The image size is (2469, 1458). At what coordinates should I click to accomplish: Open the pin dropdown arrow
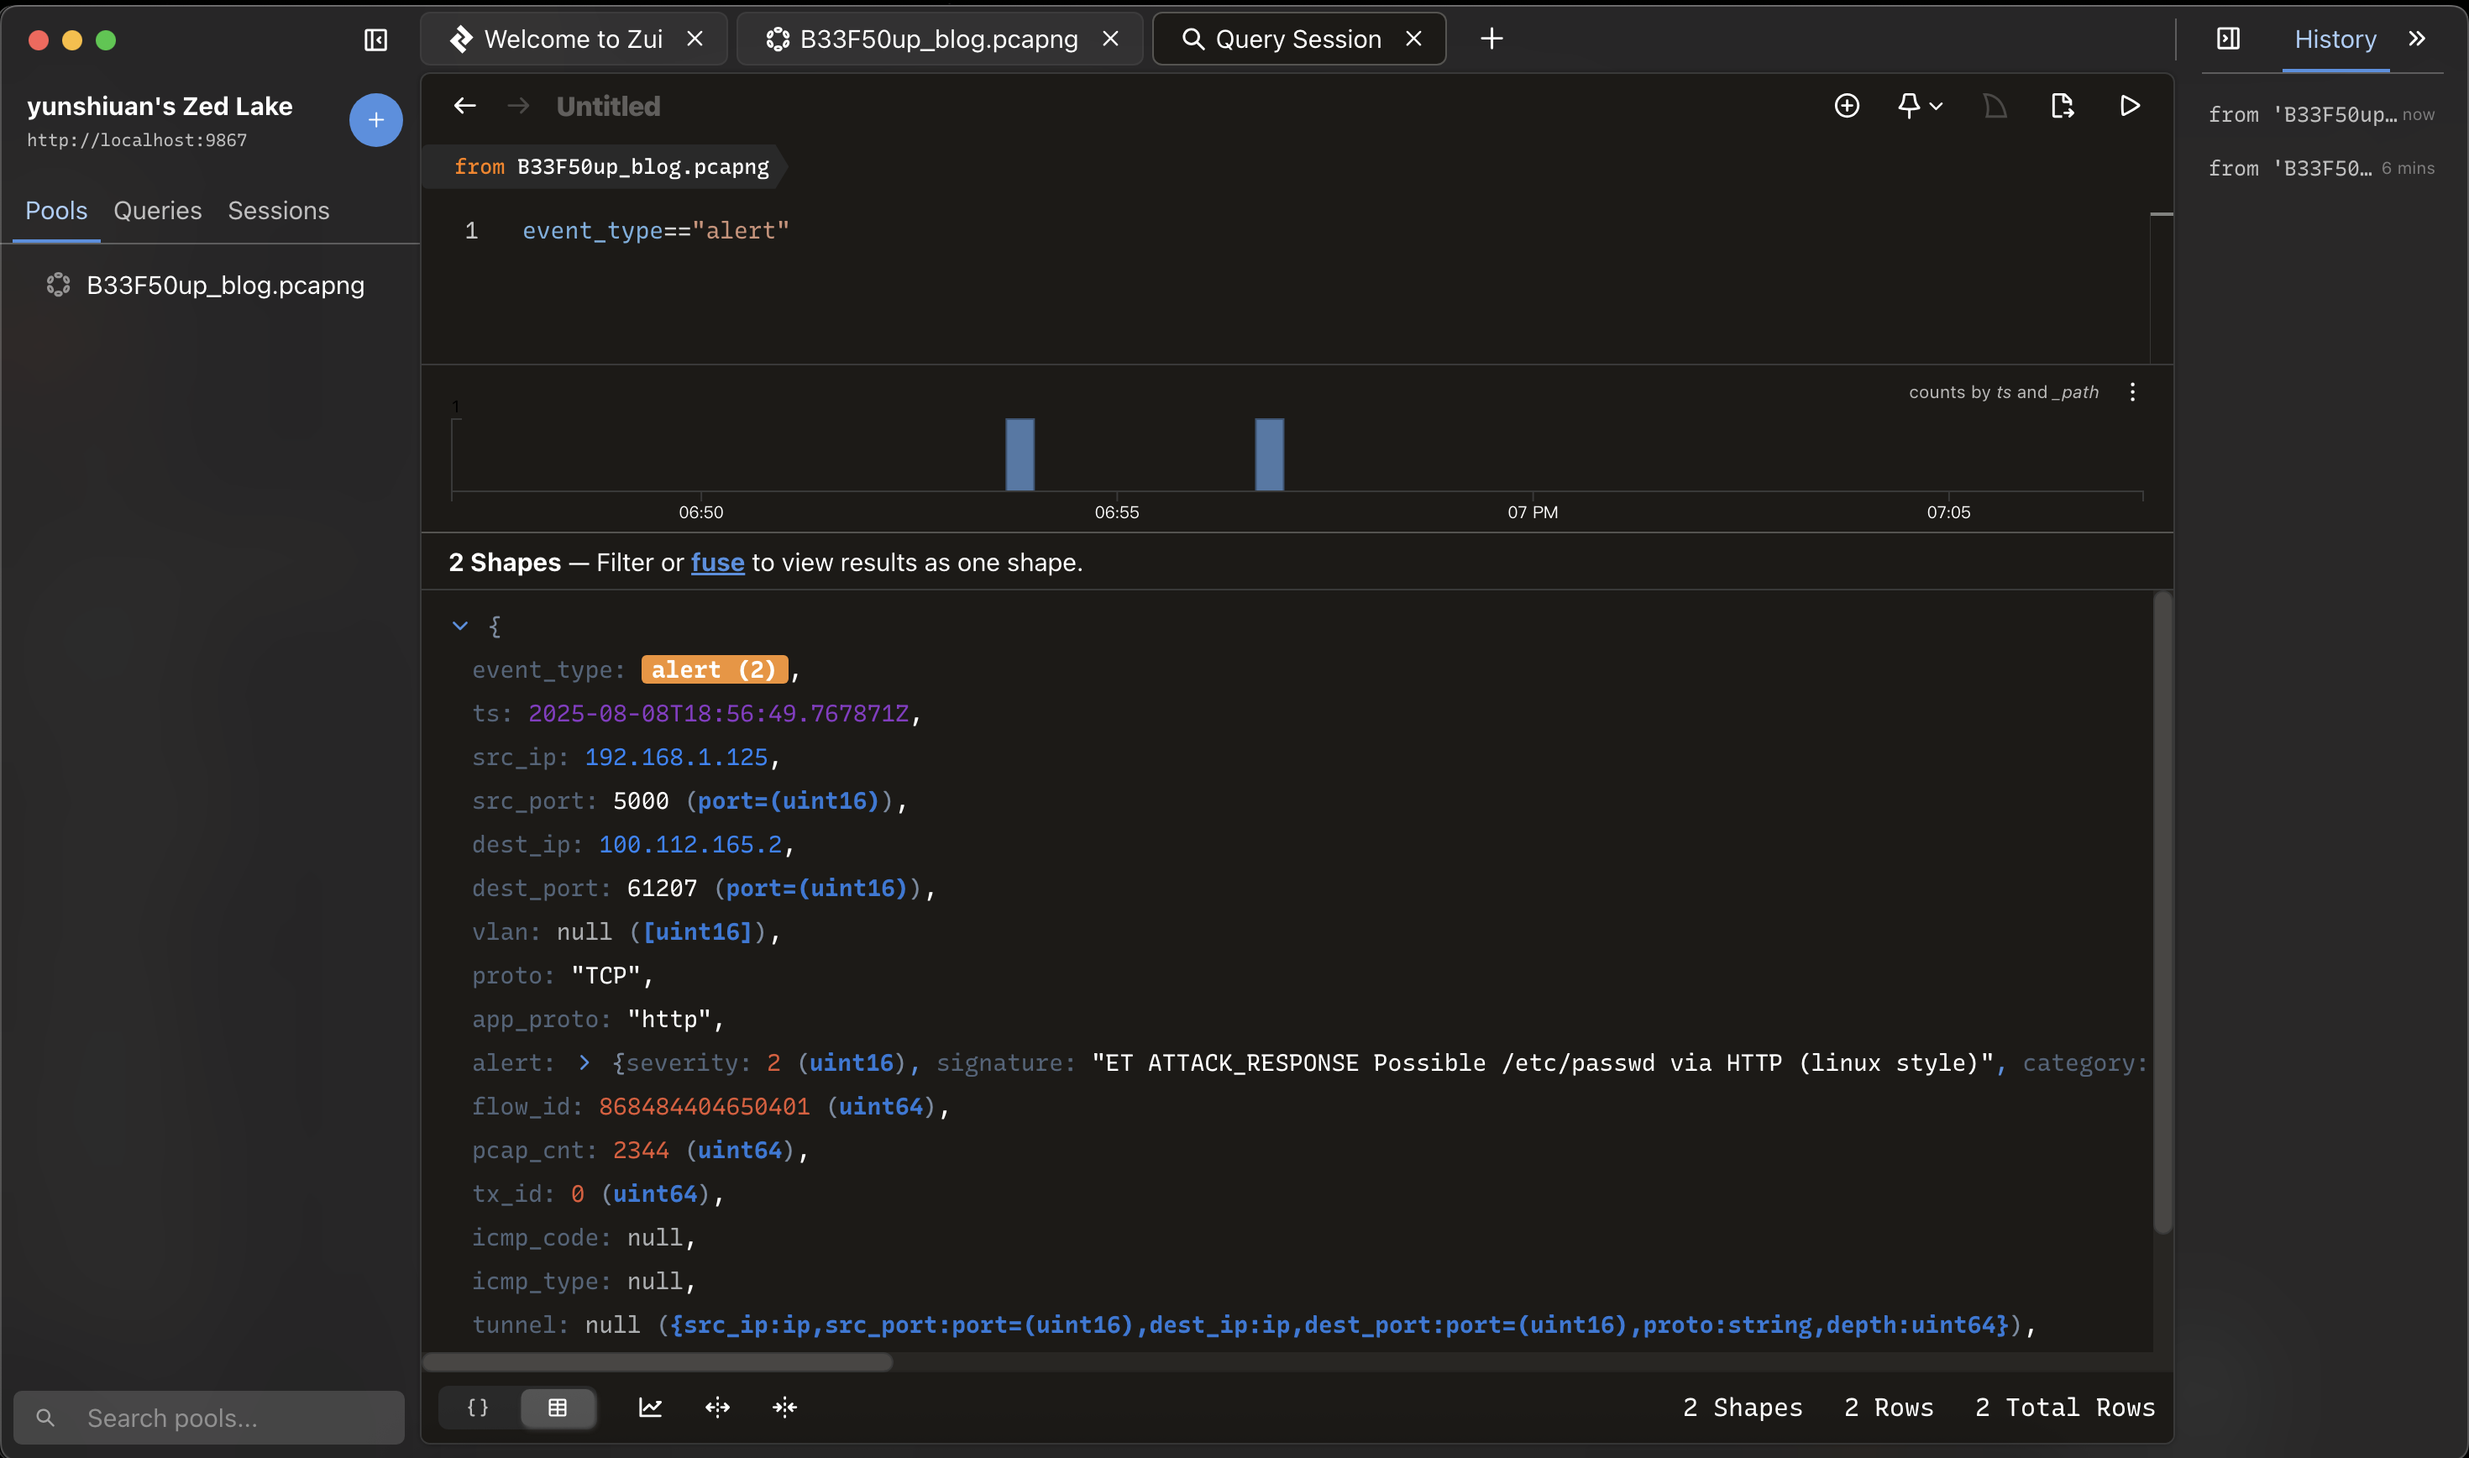pos(1937,106)
